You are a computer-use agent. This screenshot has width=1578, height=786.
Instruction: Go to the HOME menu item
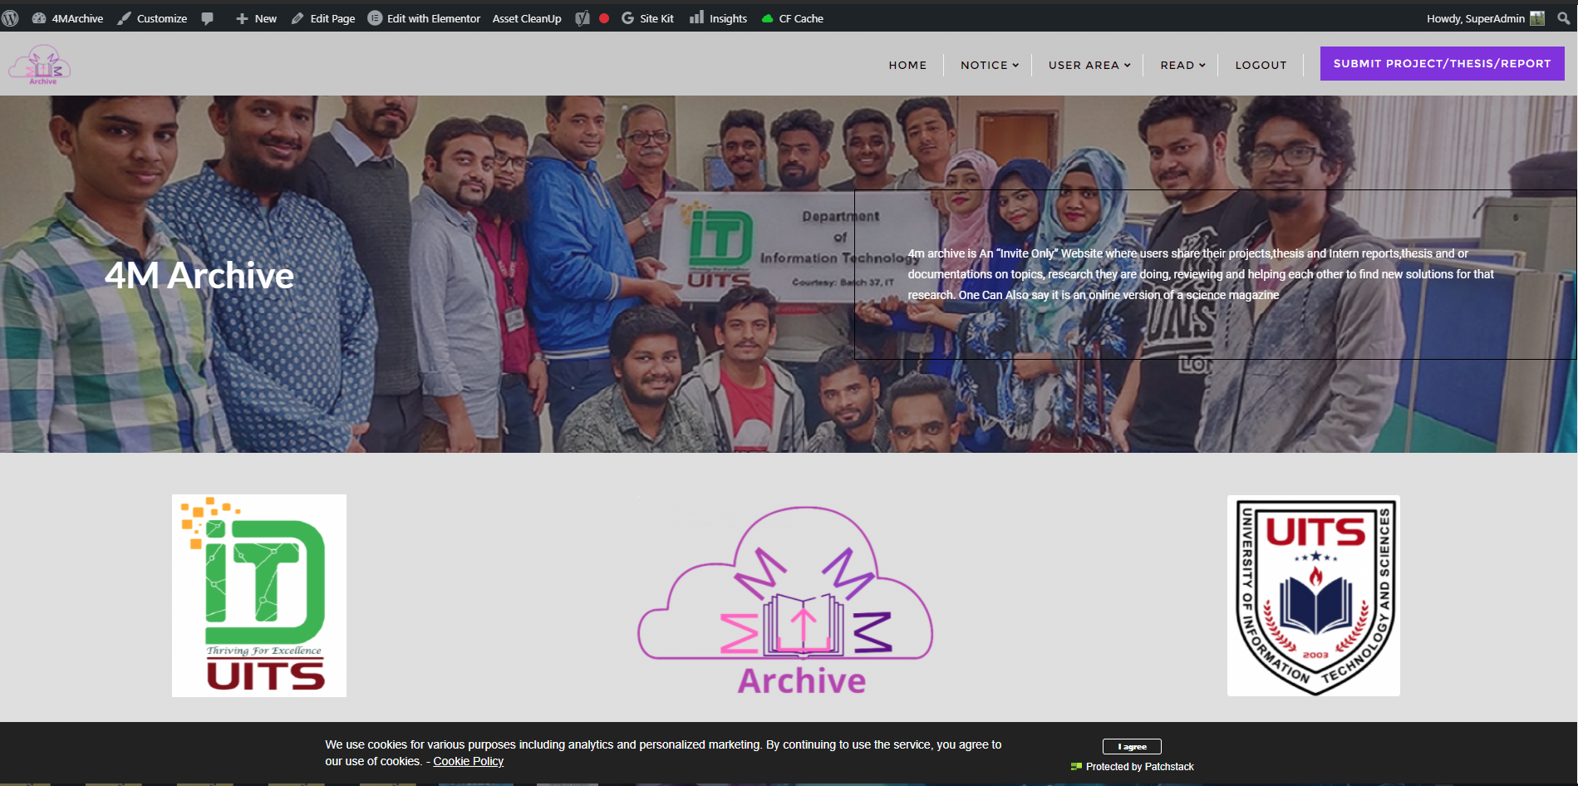coord(907,65)
